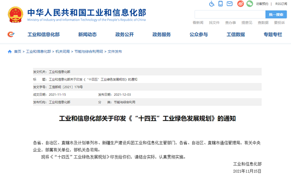
Task: Select the 要投诉 quick link
Action: coord(279,23)
